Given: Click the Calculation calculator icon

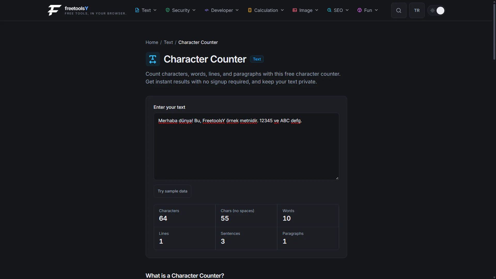Looking at the screenshot, I should point(250,10).
